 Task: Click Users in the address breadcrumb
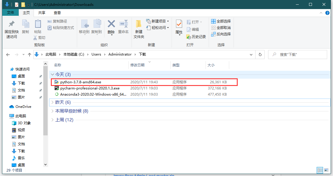pos(96,54)
